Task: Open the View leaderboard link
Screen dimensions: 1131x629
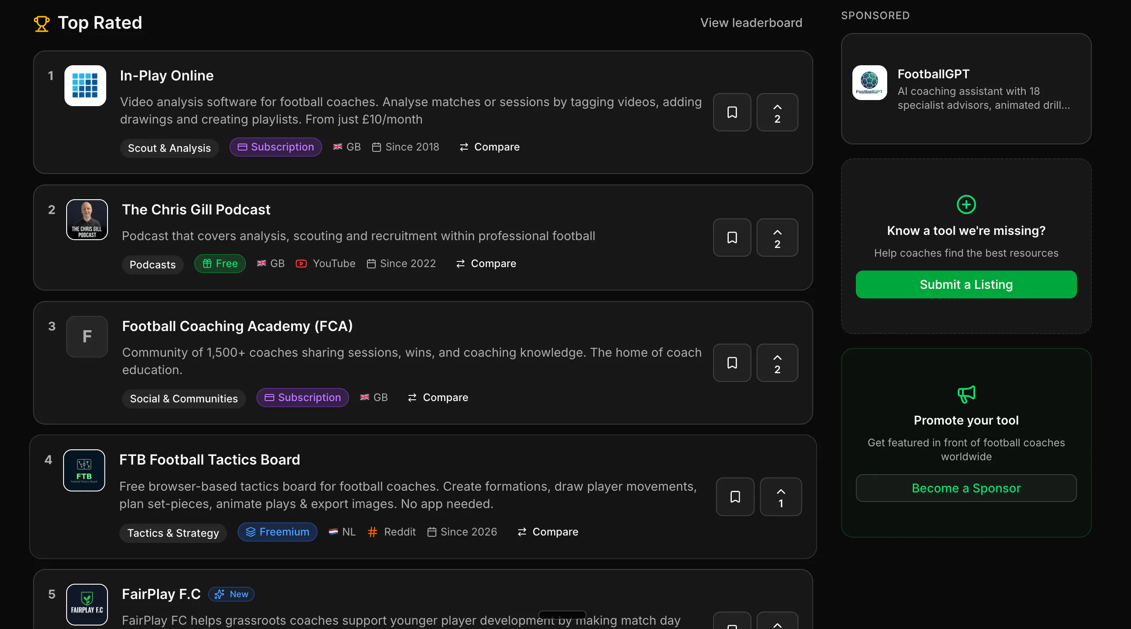Action: coord(751,23)
